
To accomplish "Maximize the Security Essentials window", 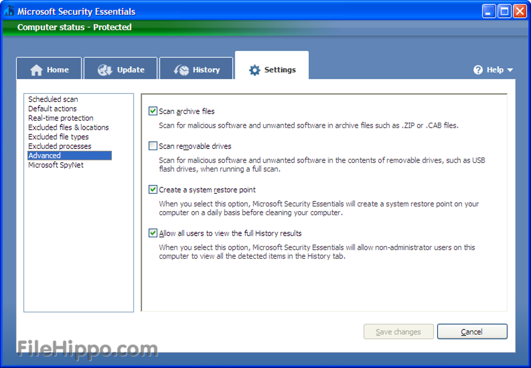I will tap(504, 11).
